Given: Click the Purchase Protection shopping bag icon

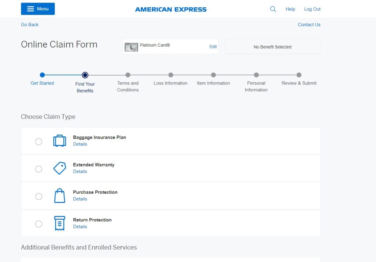Looking at the screenshot, I should (x=59, y=195).
